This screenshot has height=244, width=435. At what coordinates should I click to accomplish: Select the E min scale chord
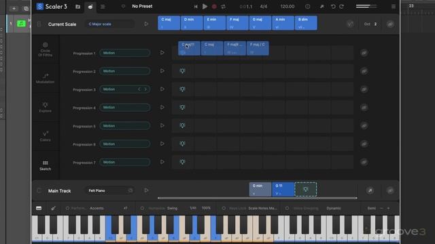pos(215,23)
